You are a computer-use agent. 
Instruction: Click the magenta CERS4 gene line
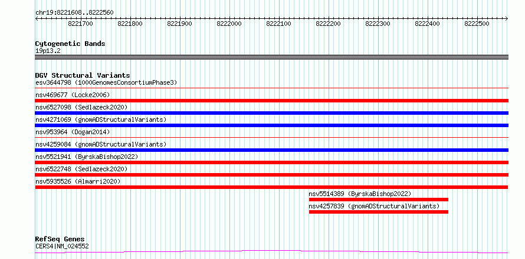tap(272, 251)
